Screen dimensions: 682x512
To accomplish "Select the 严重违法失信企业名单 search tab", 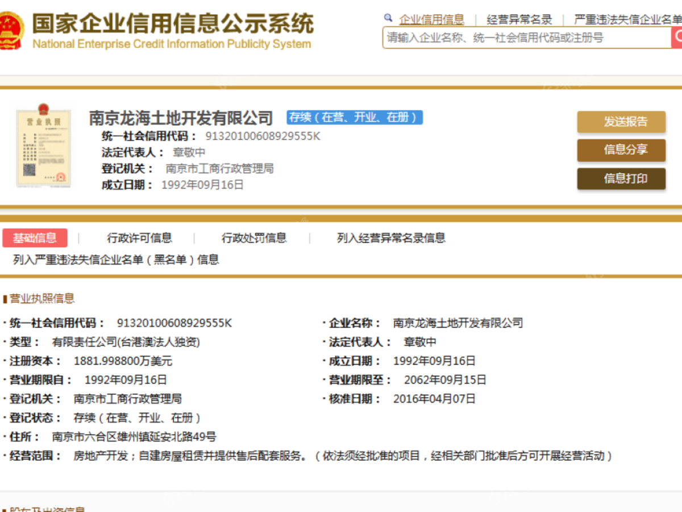I will click(x=627, y=19).
